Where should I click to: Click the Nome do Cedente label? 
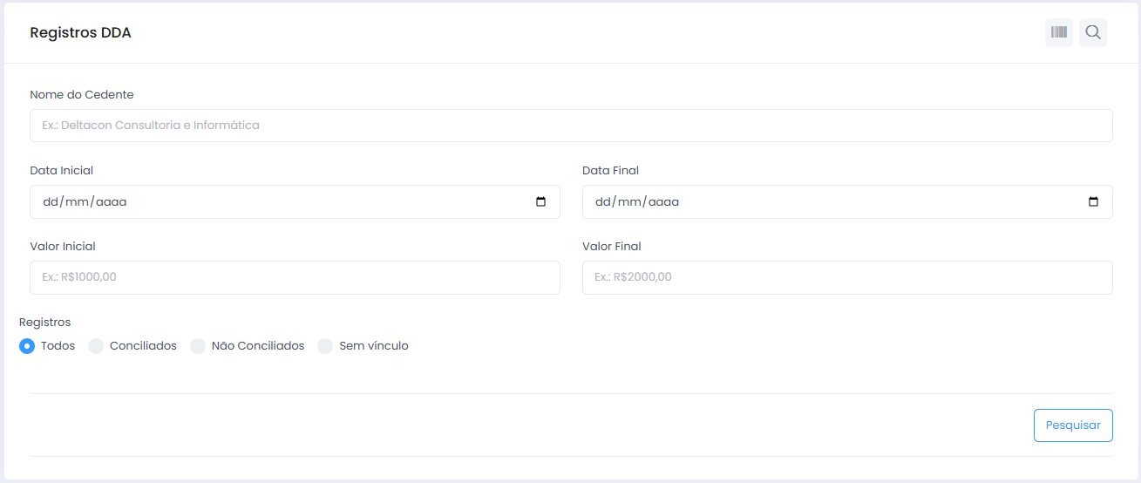[82, 94]
